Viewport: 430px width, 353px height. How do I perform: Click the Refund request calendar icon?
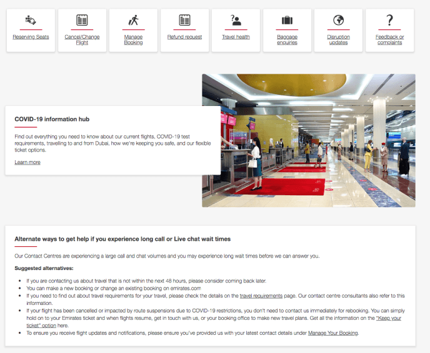click(184, 20)
